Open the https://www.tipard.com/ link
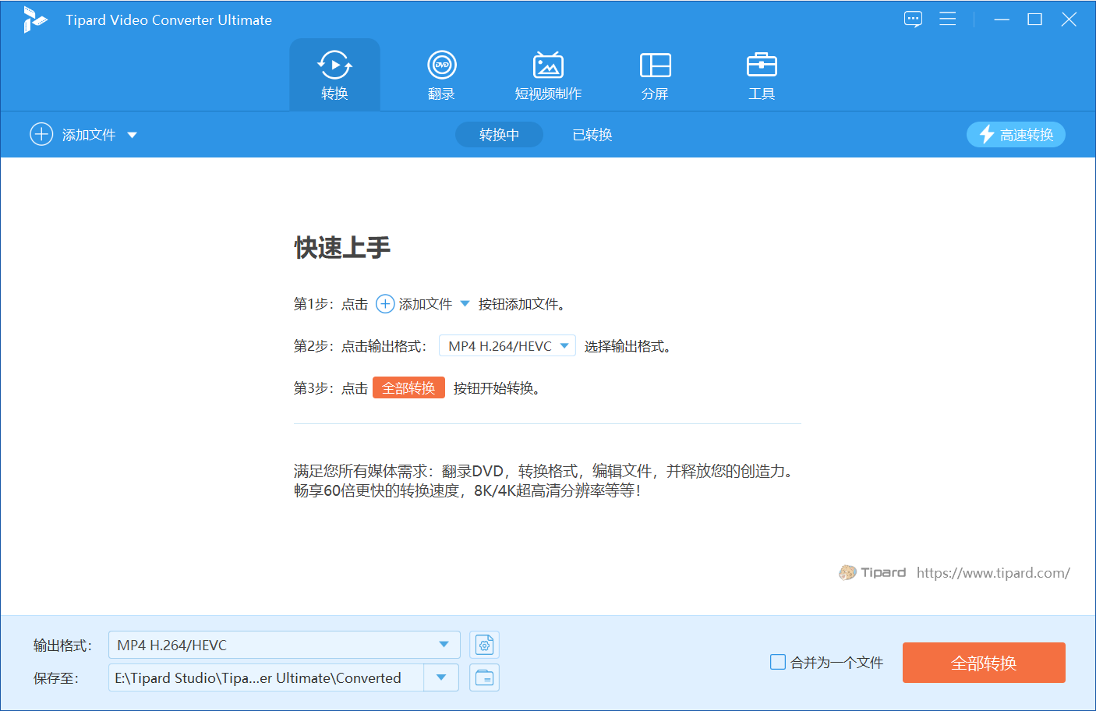 [993, 573]
